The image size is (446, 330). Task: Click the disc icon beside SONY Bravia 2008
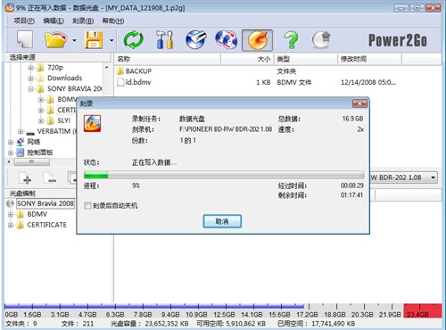10,203
